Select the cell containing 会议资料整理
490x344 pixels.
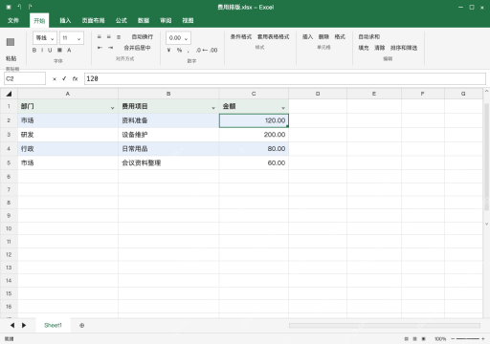click(168, 162)
